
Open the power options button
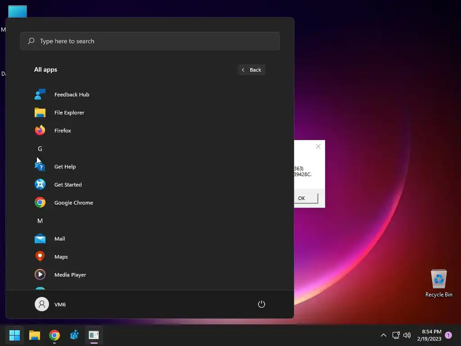tap(262, 304)
